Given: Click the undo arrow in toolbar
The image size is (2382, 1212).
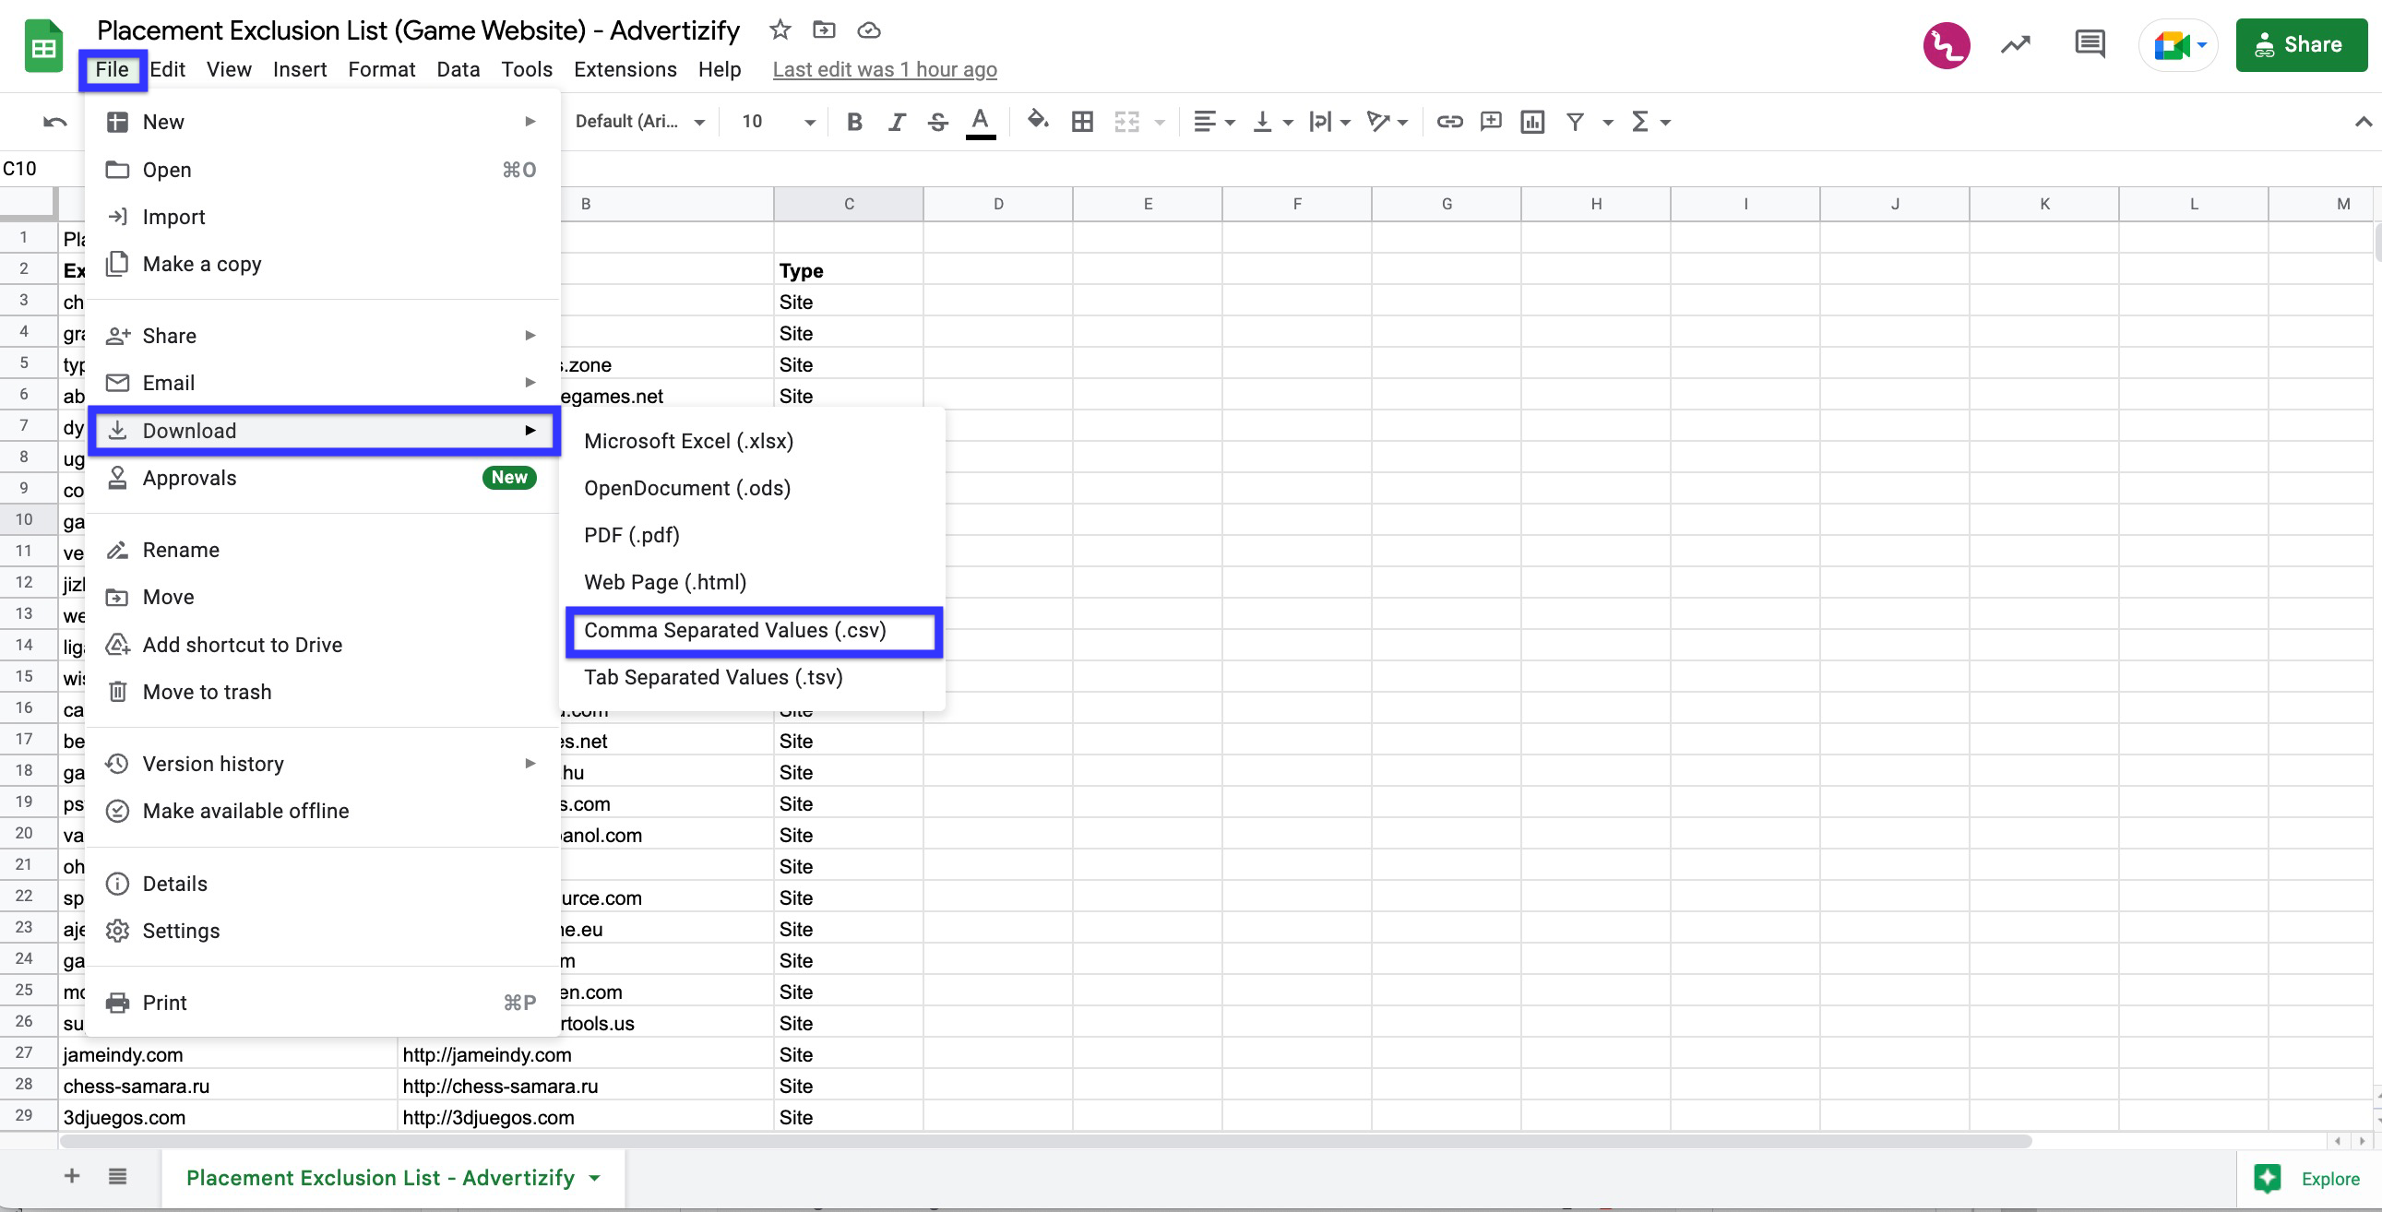Looking at the screenshot, I should (55, 121).
